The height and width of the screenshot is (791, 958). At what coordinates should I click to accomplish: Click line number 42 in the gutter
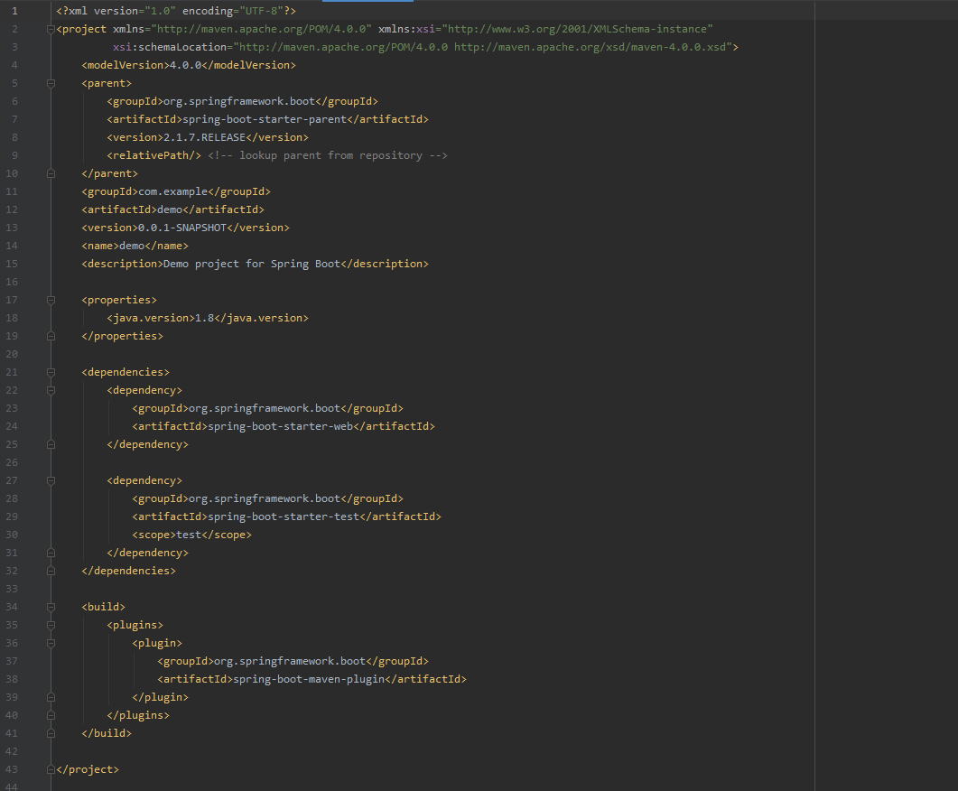pos(12,751)
